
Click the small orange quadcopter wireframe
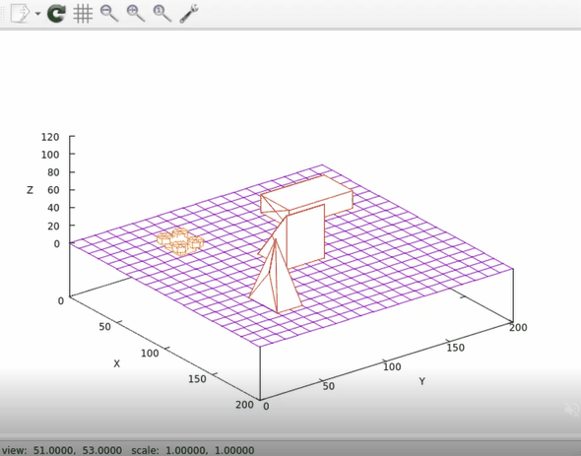click(180, 242)
